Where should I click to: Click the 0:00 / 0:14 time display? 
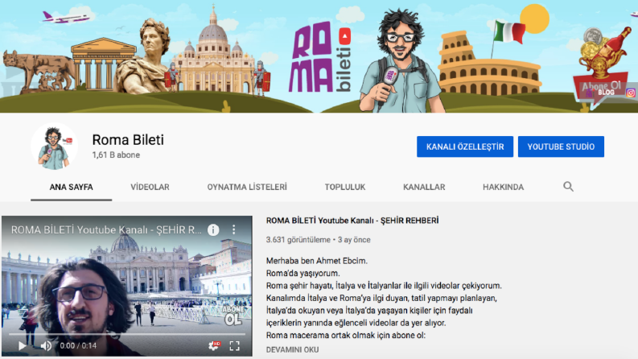[x=78, y=346]
